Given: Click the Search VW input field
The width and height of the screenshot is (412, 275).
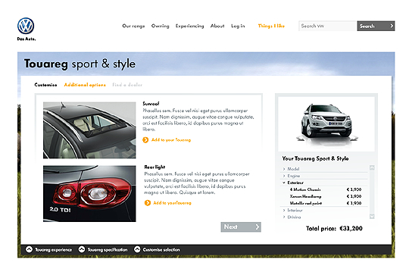Looking at the screenshot, I should coord(328,26).
